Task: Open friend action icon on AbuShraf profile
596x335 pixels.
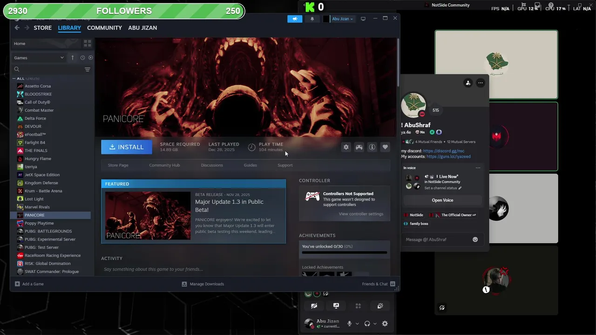Action: [468, 83]
